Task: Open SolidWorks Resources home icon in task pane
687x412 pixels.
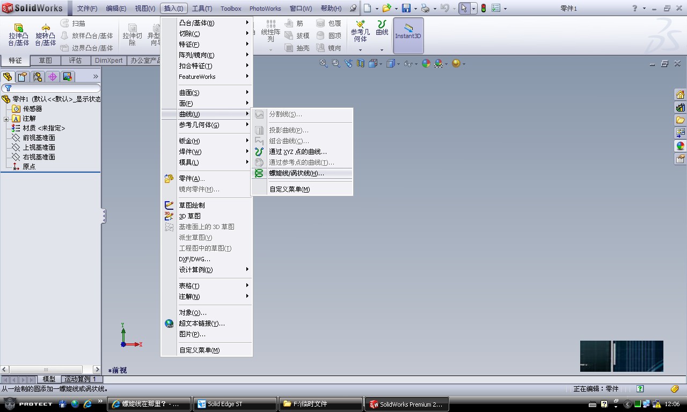Action: [x=680, y=95]
